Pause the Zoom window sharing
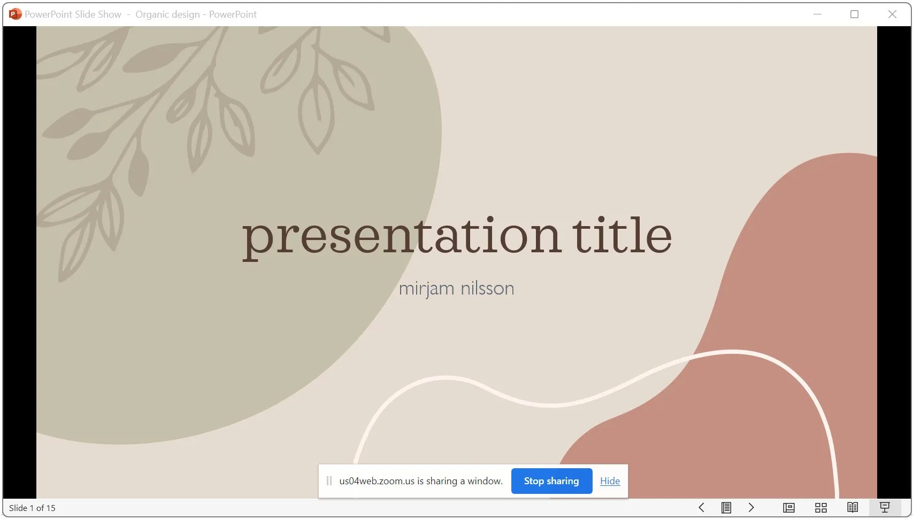The image size is (913, 519). click(328, 481)
